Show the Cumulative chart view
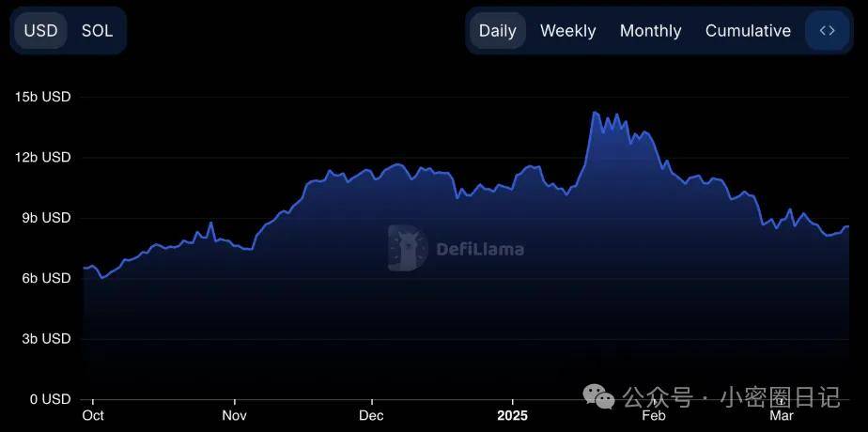868x432 pixels. tap(748, 30)
